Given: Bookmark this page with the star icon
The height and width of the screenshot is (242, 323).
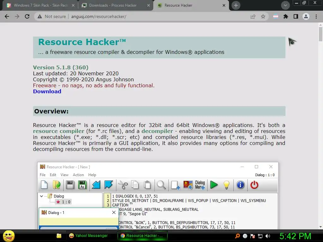Looking at the screenshot, I should click(263, 16).
